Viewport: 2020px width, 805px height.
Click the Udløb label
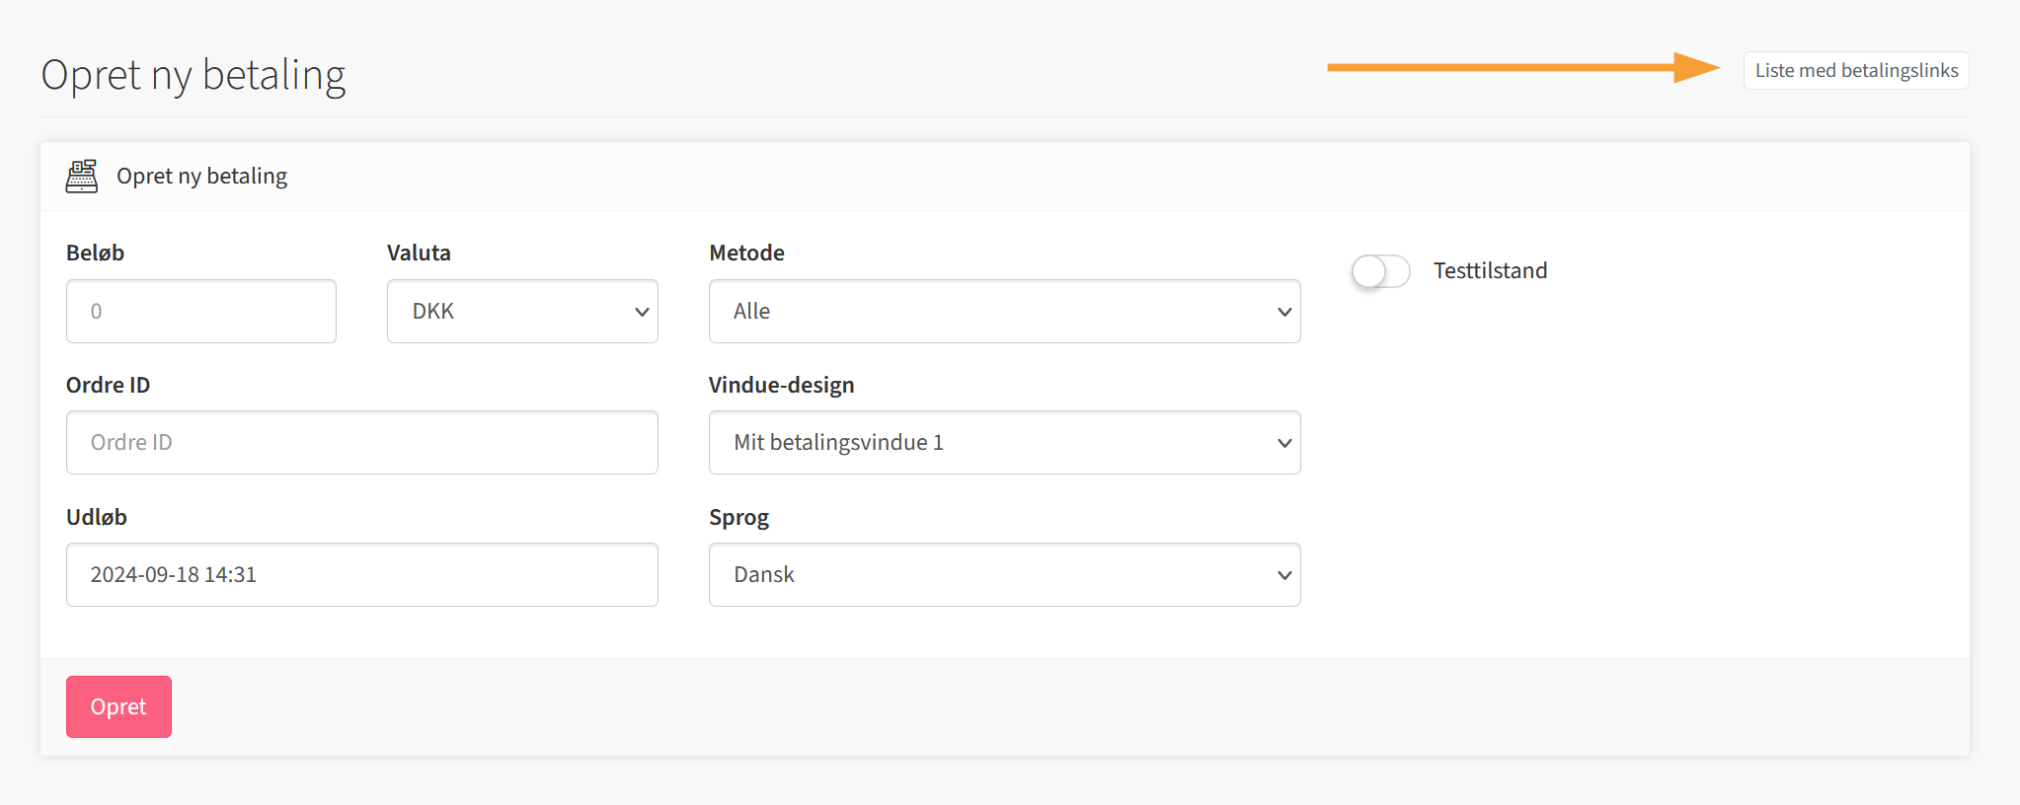tap(96, 517)
